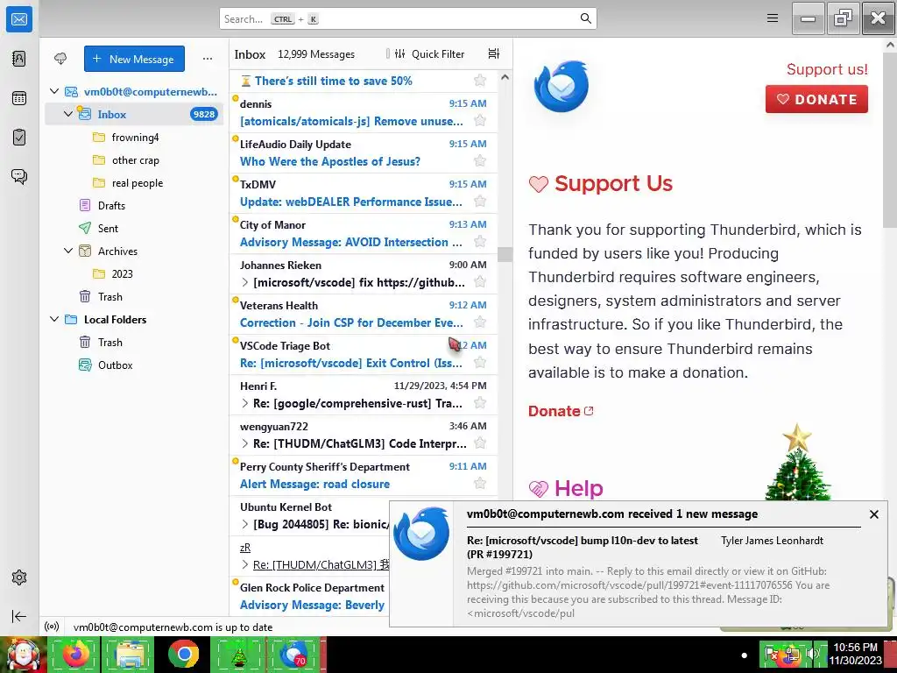Star the City of Manor message
897x673 pixels.
click(x=480, y=242)
